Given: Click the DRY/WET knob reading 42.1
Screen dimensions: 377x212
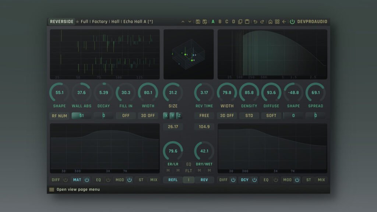Looking at the screenshot, I should pos(204,151).
